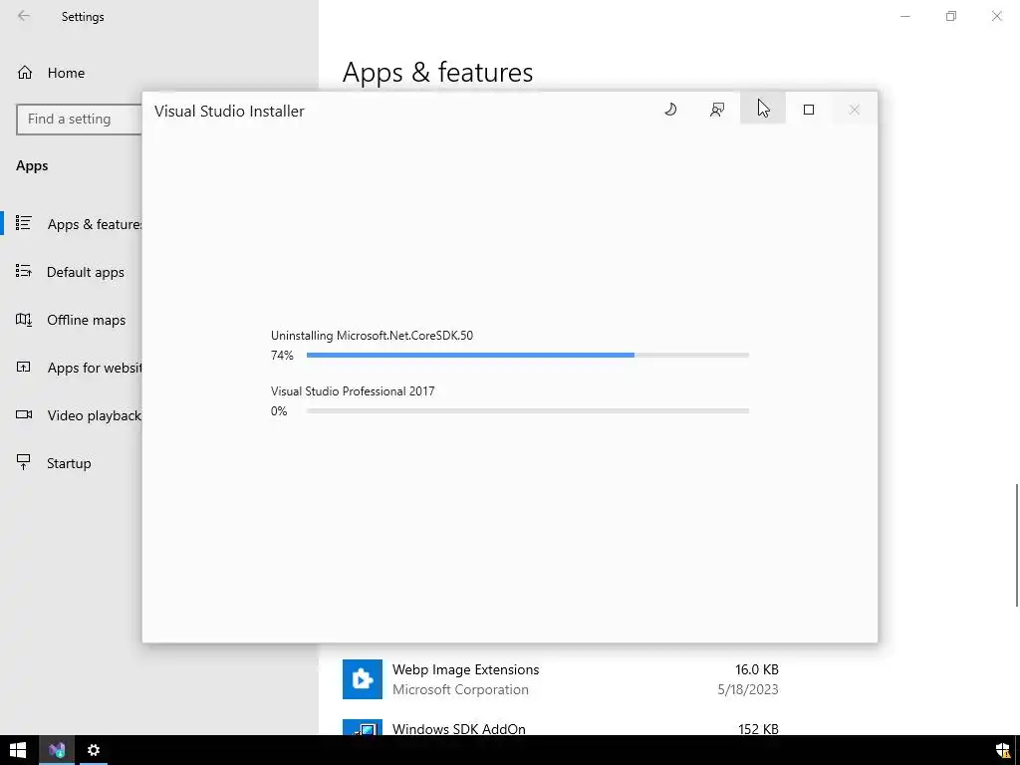Open Apps for websites settings page
Screen dimensions: 1020x765
[72, 368]
